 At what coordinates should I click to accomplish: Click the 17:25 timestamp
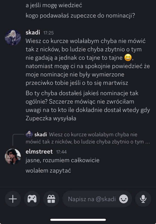click(x=48, y=33)
